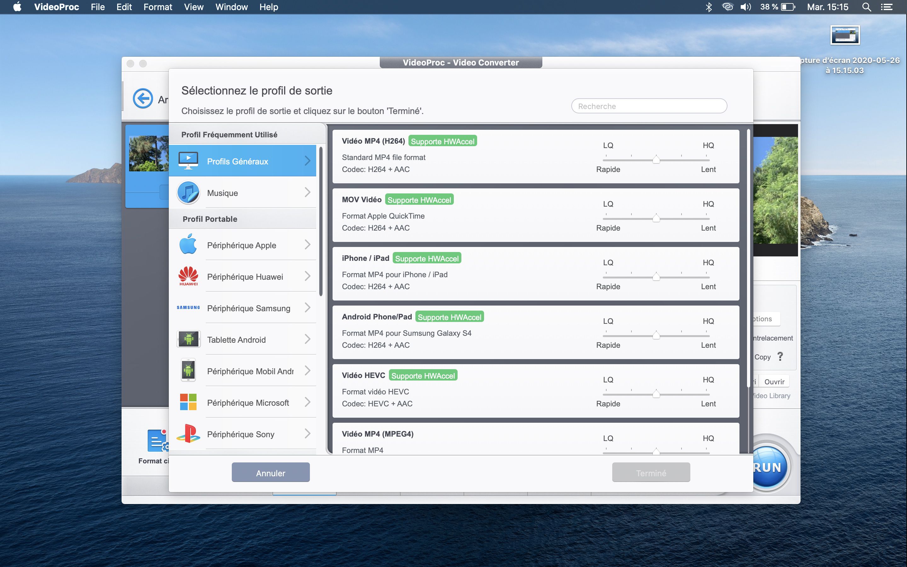Expand Musique category chevron

click(x=307, y=192)
